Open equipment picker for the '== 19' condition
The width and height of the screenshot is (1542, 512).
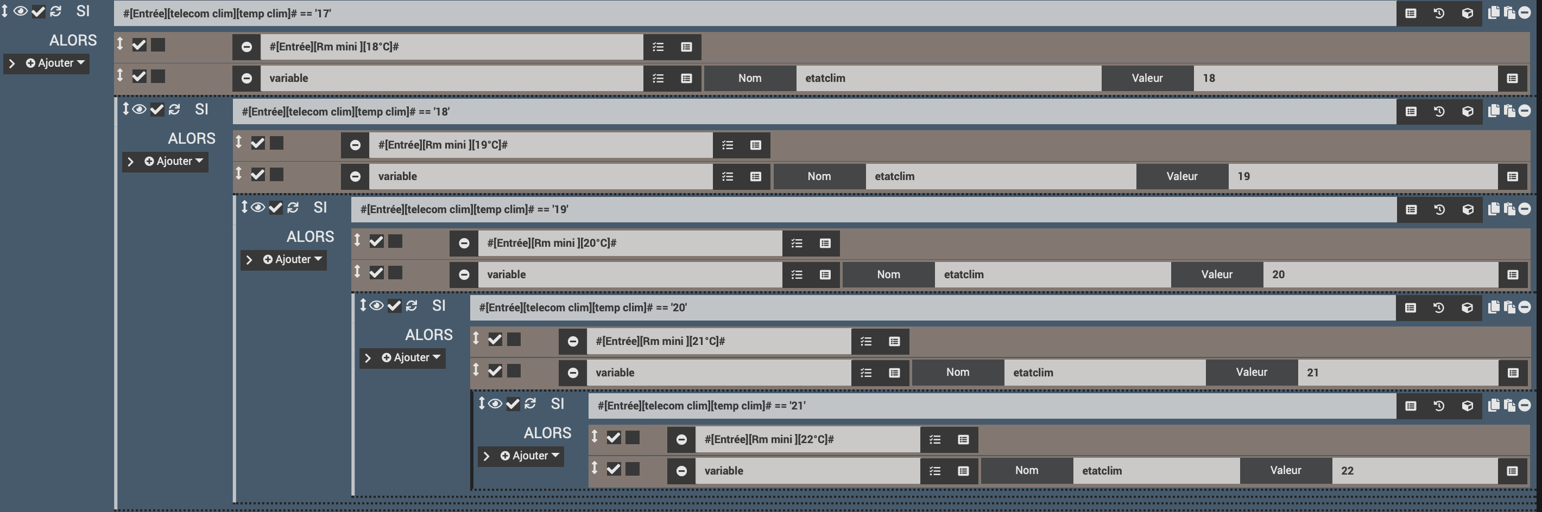pyautogui.click(x=1467, y=209)
